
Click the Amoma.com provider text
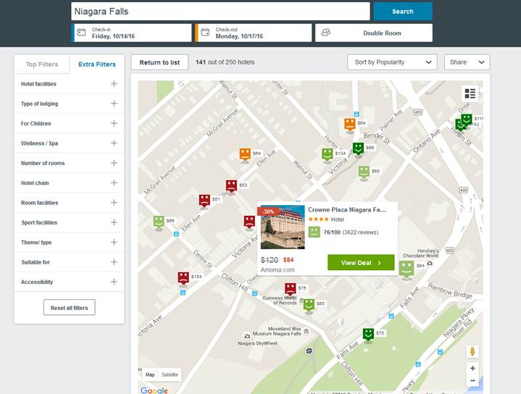[x=278, y=269]
